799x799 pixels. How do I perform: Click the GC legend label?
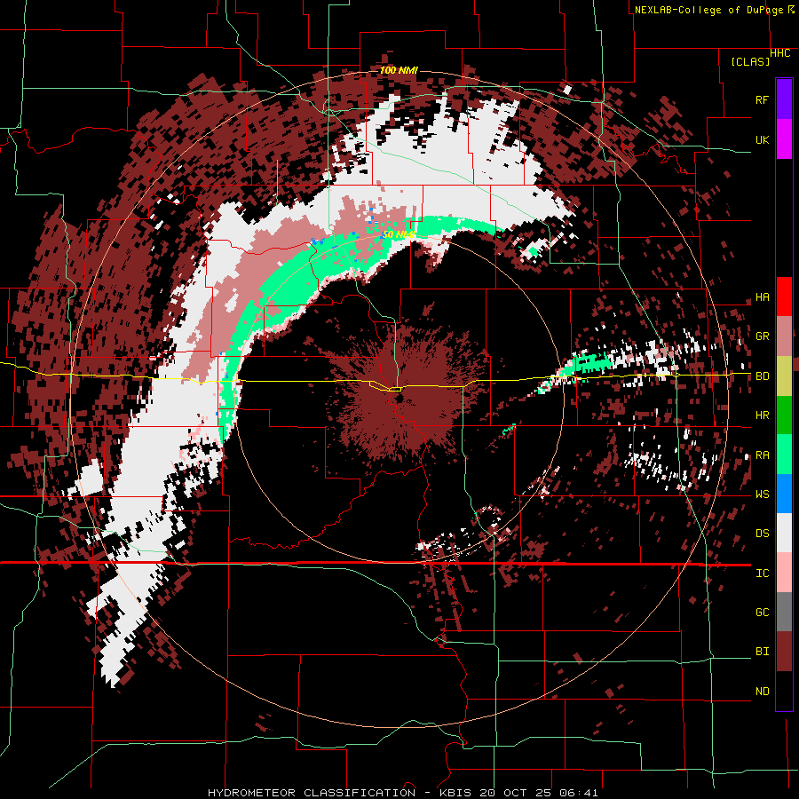click(x=762, y=612)
